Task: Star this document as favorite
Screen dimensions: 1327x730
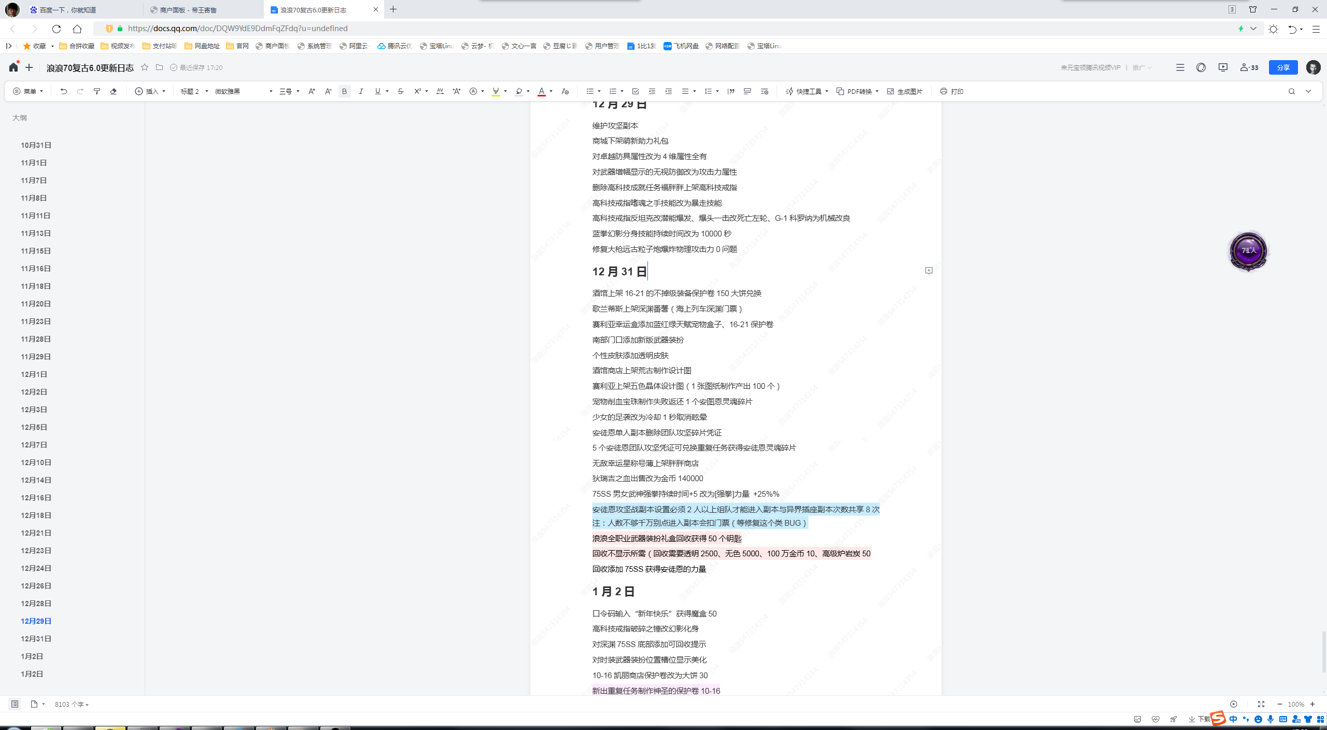Action: tap(145, 67)
